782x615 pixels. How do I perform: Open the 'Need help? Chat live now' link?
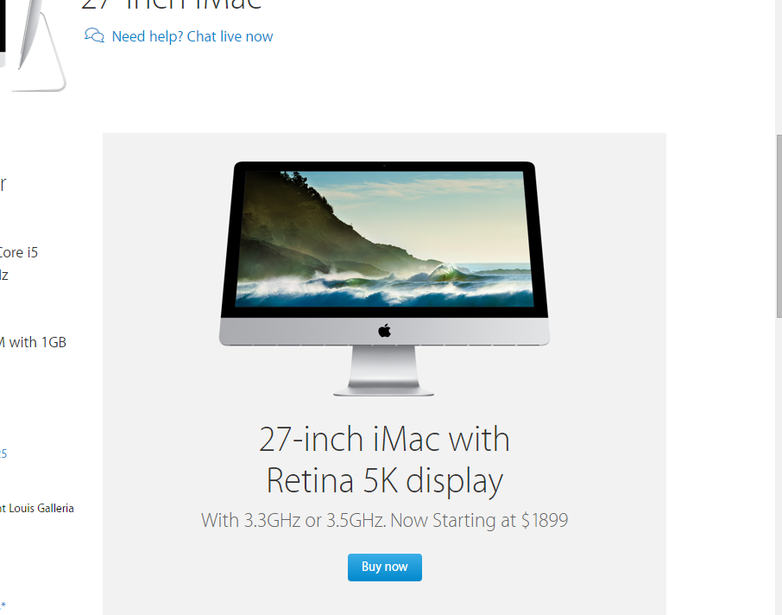point(192,36)
